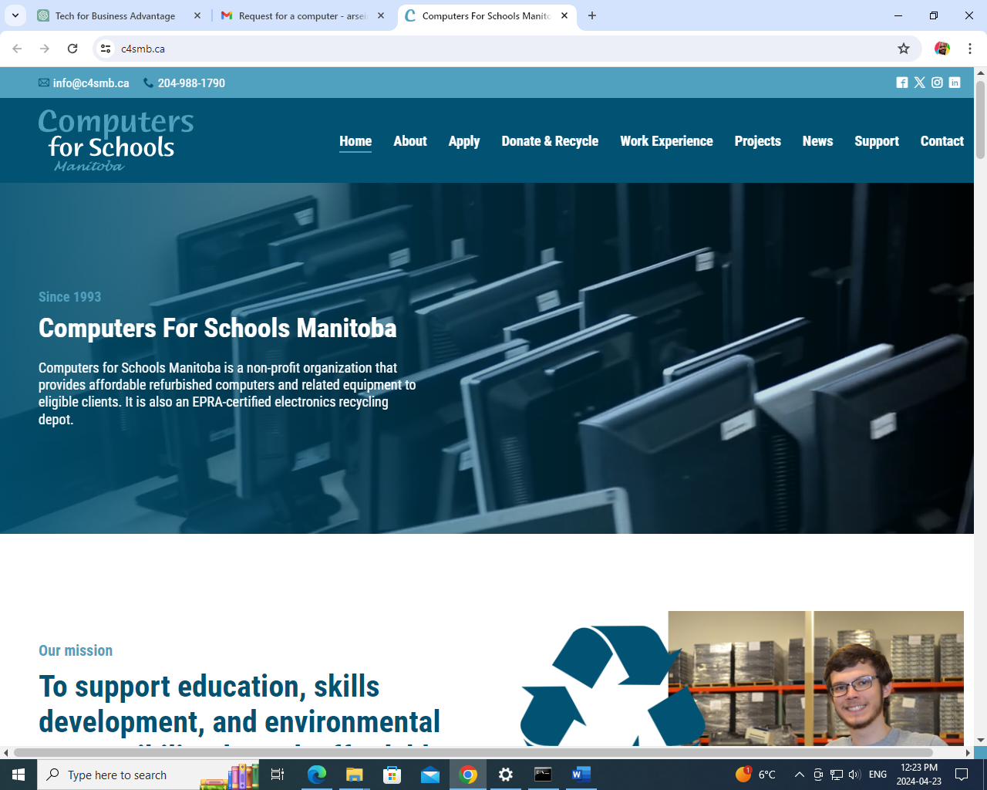
Task: Switch to the Request for a computer Gmail tab
Action: click(302, 15)
